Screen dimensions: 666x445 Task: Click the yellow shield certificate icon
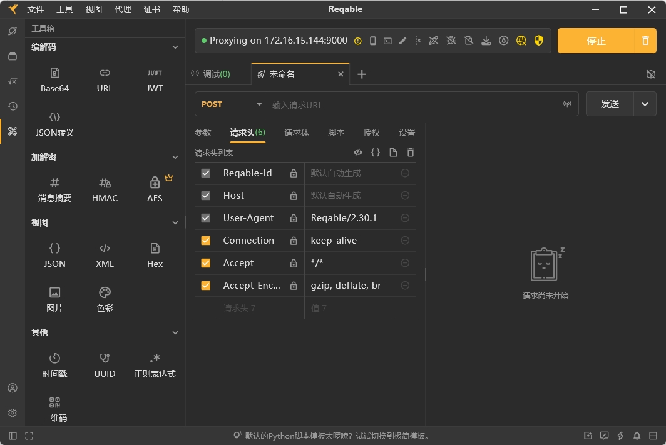click(538, 41)
